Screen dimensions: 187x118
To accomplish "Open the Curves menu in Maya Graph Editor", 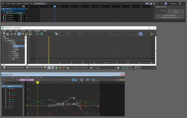I will point(17,77).
